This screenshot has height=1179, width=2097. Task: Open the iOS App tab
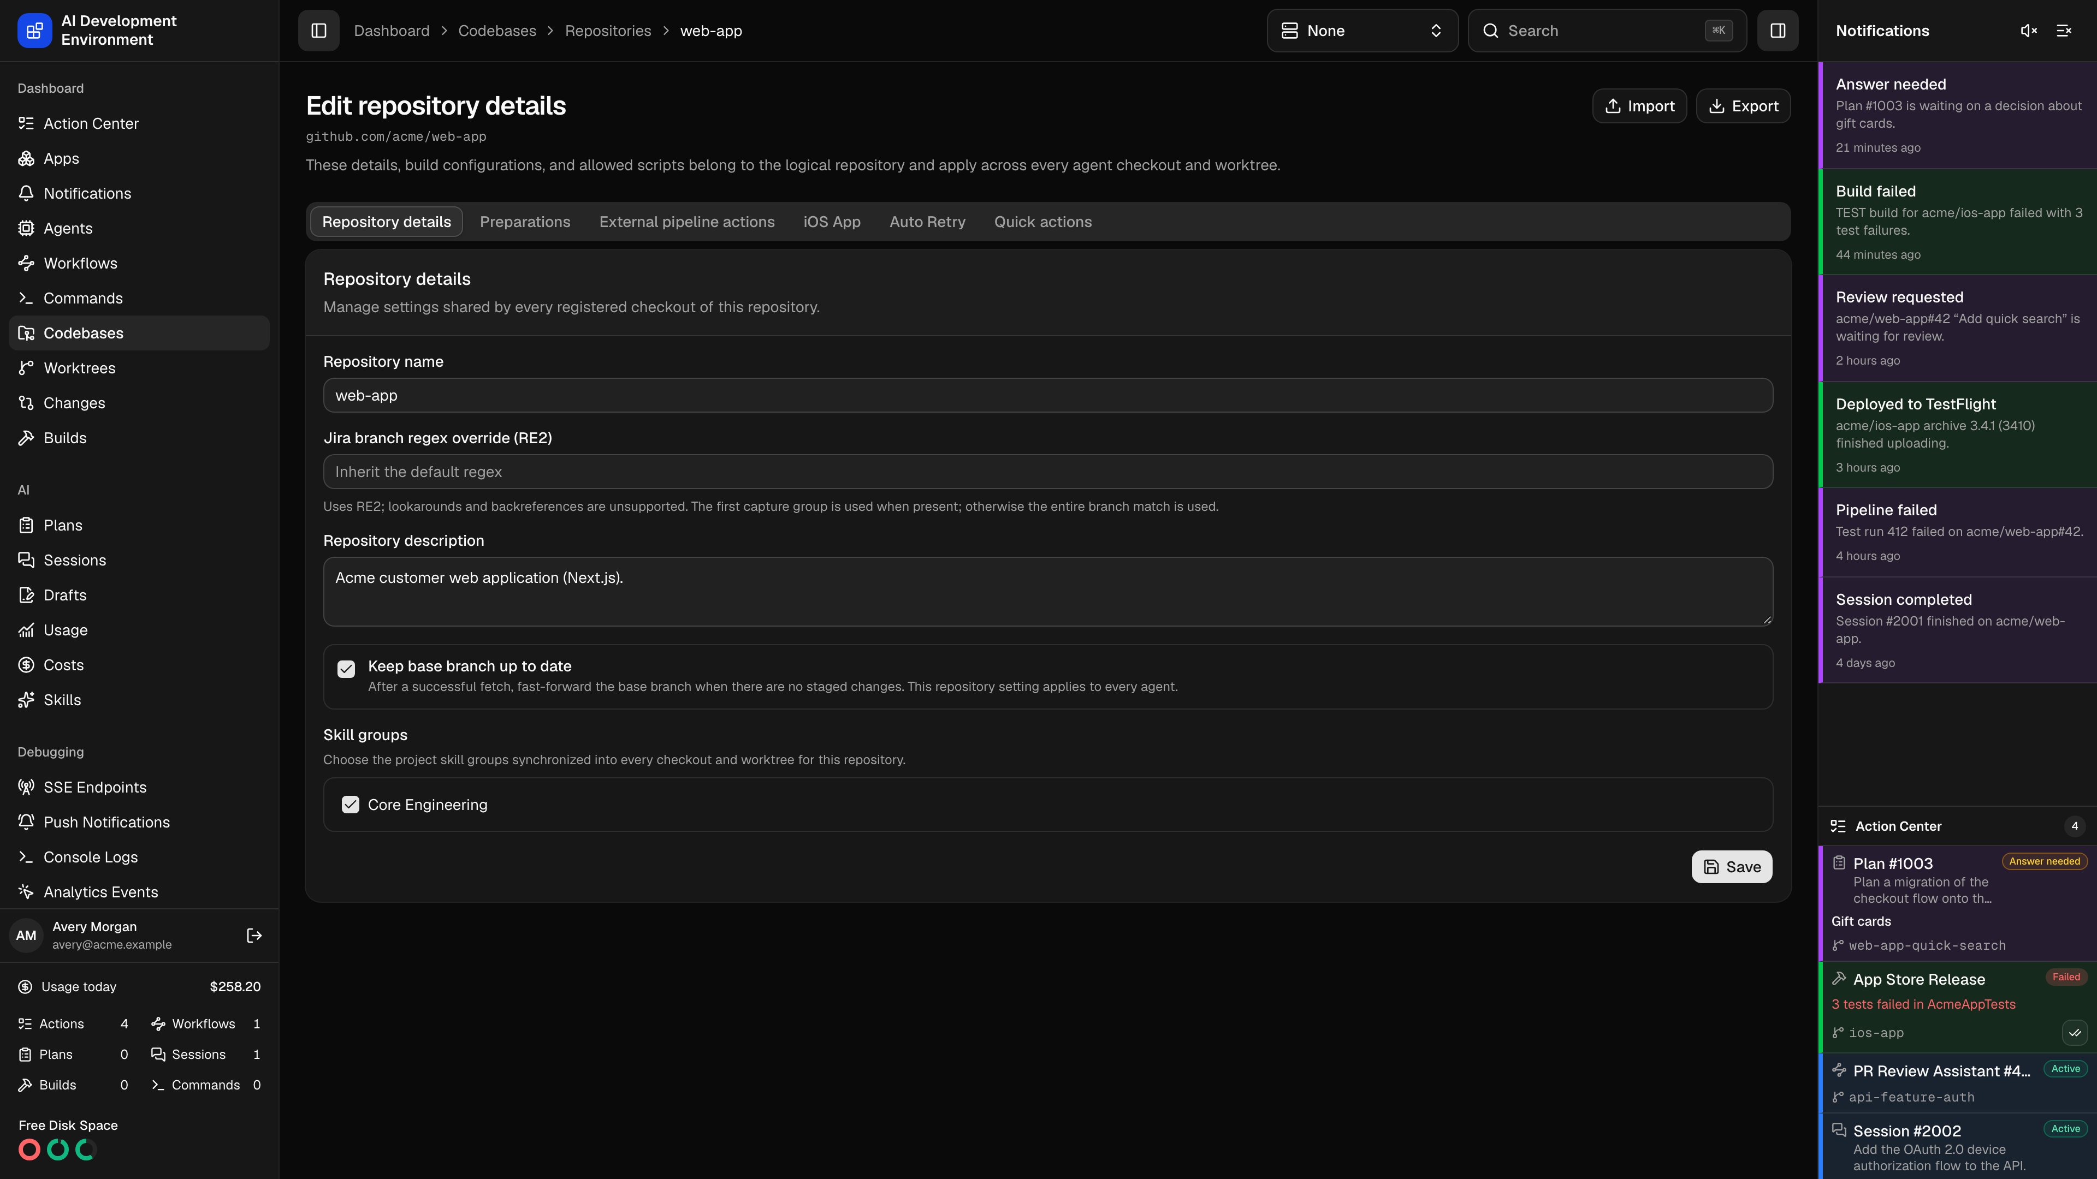pyautogui.click(x=831, y=222)
